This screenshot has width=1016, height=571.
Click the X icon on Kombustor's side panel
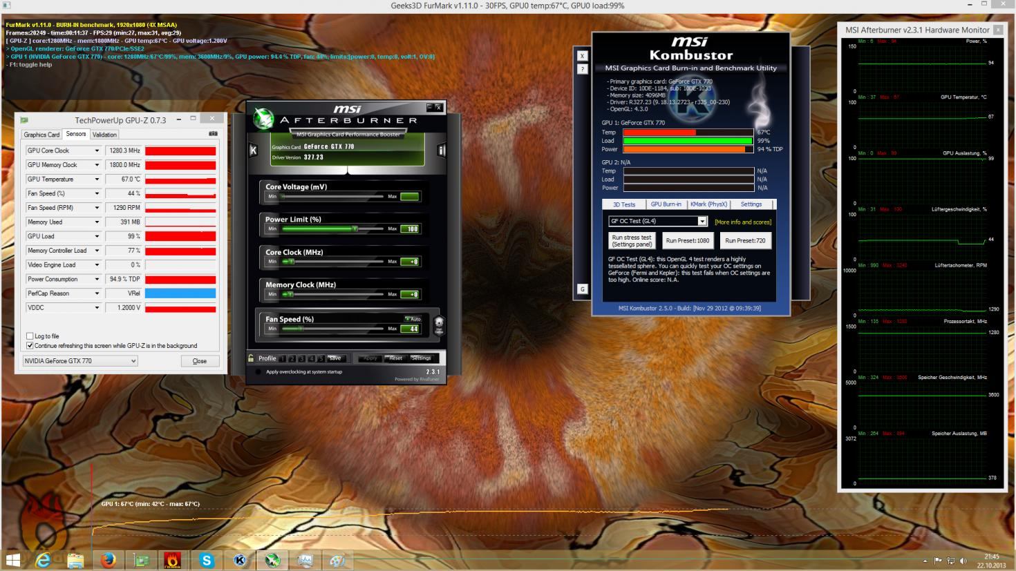tap(582, 56)
